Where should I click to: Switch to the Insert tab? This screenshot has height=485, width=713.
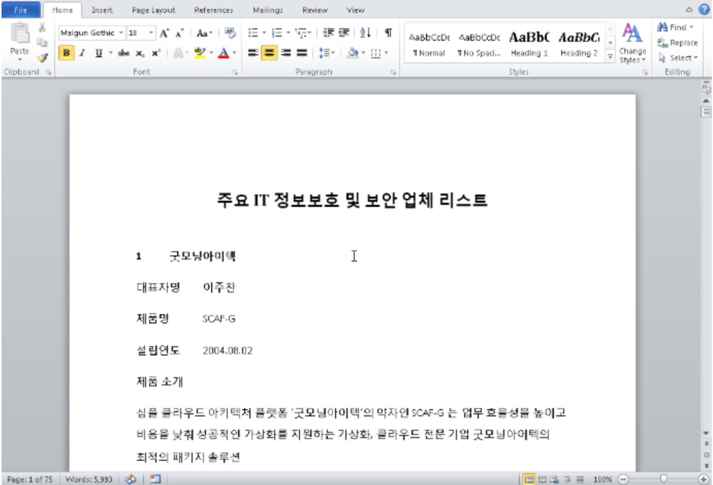click(x=102, y=10)
